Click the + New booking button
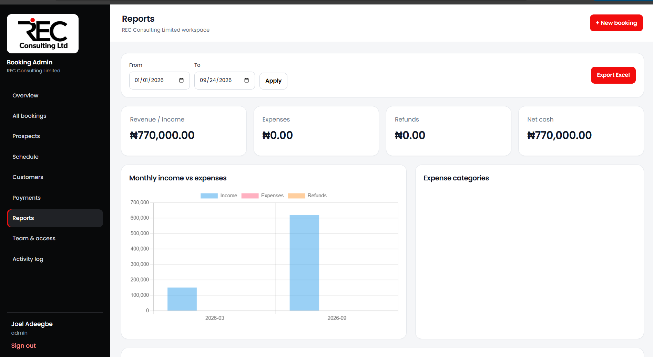 pos(616,23)
